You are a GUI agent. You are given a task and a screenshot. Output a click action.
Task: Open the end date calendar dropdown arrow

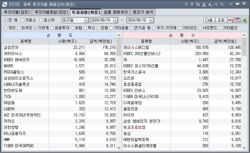(x=151, y=20)
